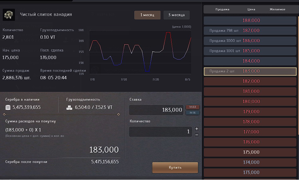Click the left diamond slider handle
Image resolution: width=299 pixels, height=180 pixels.
click(4, 114)
